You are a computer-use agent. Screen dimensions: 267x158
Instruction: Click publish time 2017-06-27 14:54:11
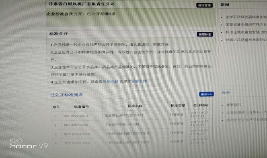click(199, 114)
